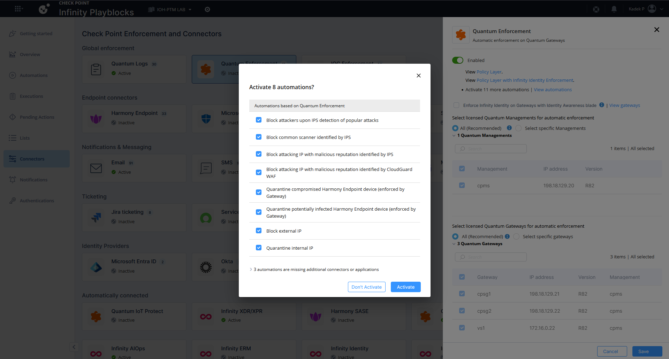Collapse the 1 Quantum Managements list
The image size is (669, 359).
pos(454,135)
